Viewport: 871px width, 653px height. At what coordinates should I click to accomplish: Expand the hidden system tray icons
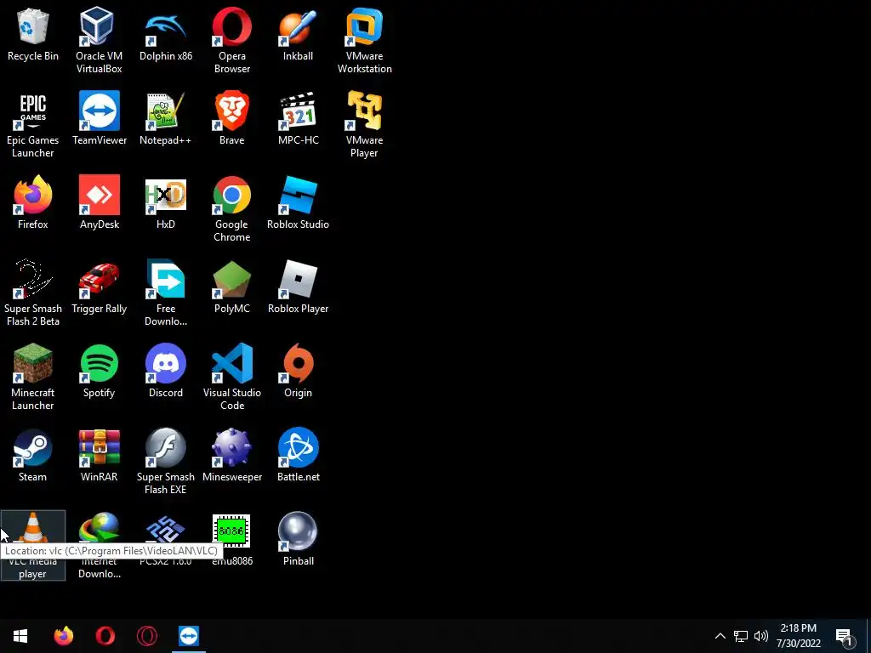[x=720, y=636]
